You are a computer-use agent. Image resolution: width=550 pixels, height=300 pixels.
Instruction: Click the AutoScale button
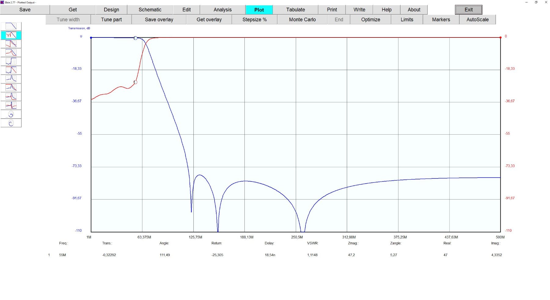(x=478, y=19)
